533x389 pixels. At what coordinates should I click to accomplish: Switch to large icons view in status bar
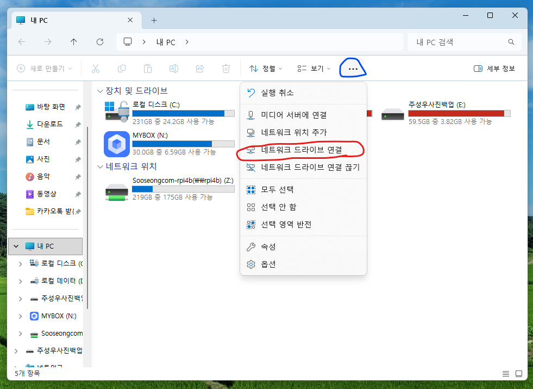click(519, 373)
